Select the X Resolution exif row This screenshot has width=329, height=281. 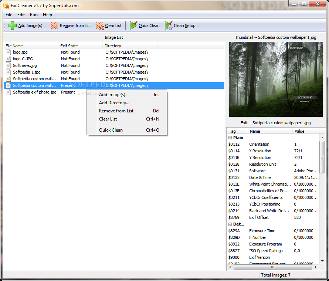click(273, 151)
